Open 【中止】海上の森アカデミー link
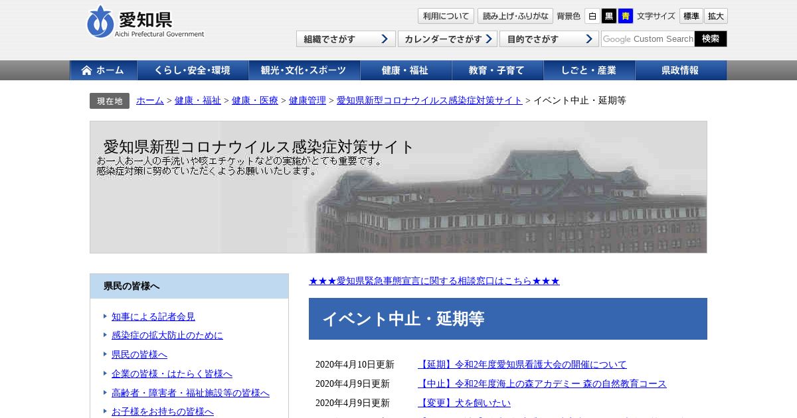797x418 pixels. click(x=542, y=383)
